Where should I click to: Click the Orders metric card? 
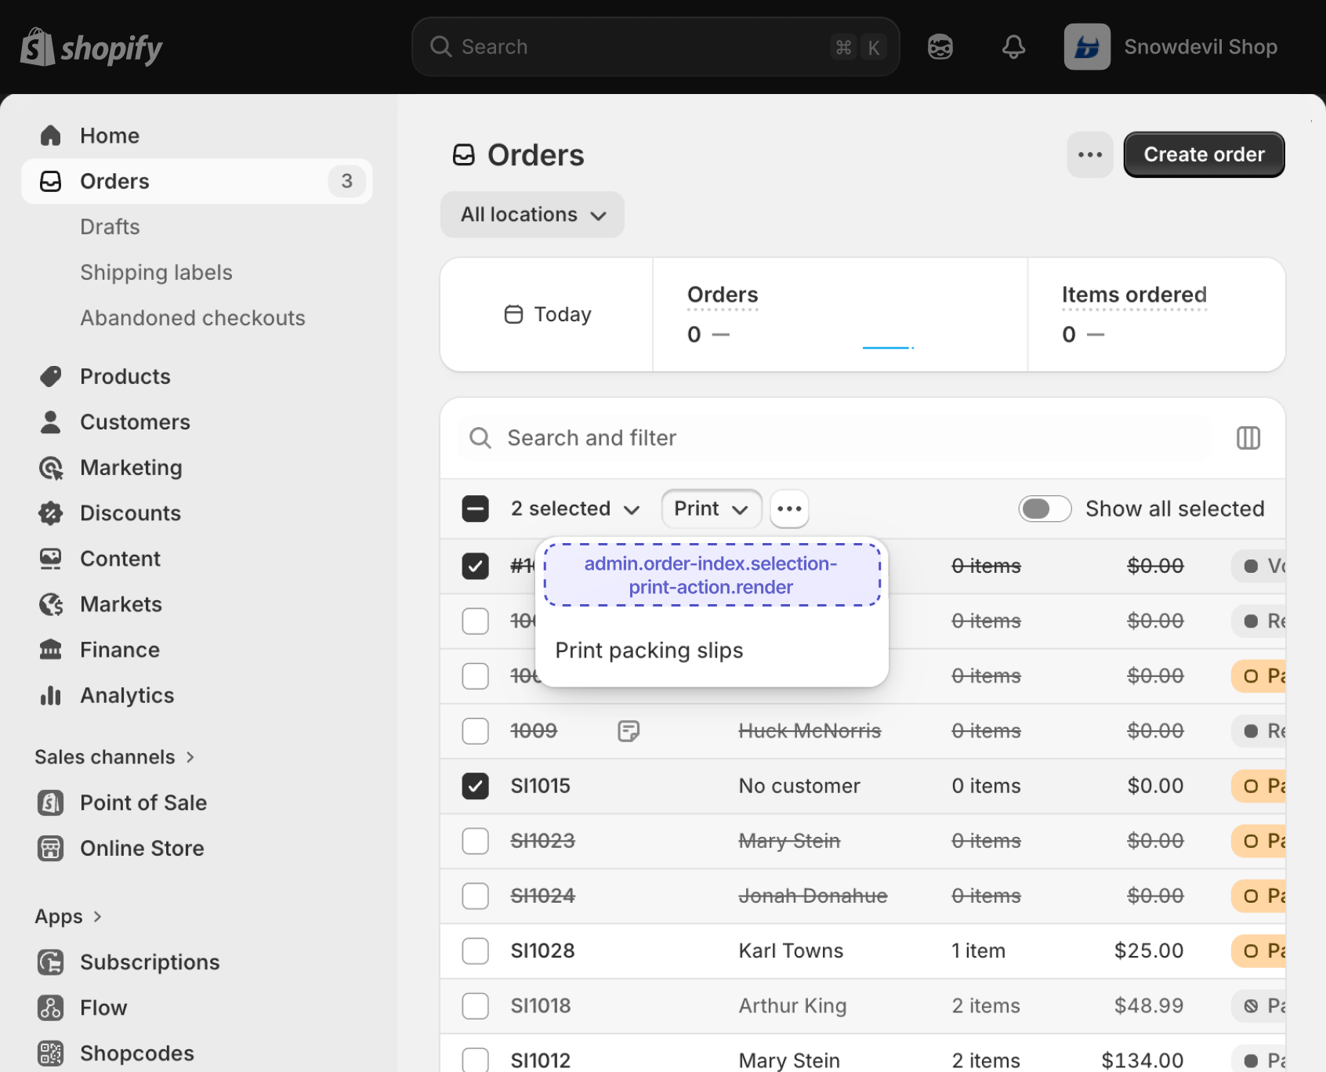point(839,314)
